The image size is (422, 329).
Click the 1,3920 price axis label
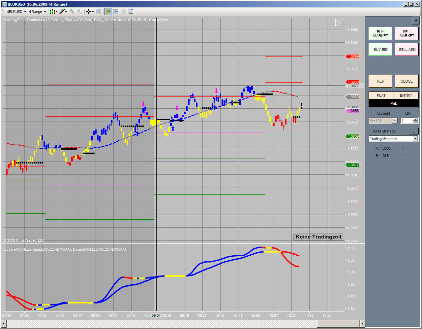(353, 29)
